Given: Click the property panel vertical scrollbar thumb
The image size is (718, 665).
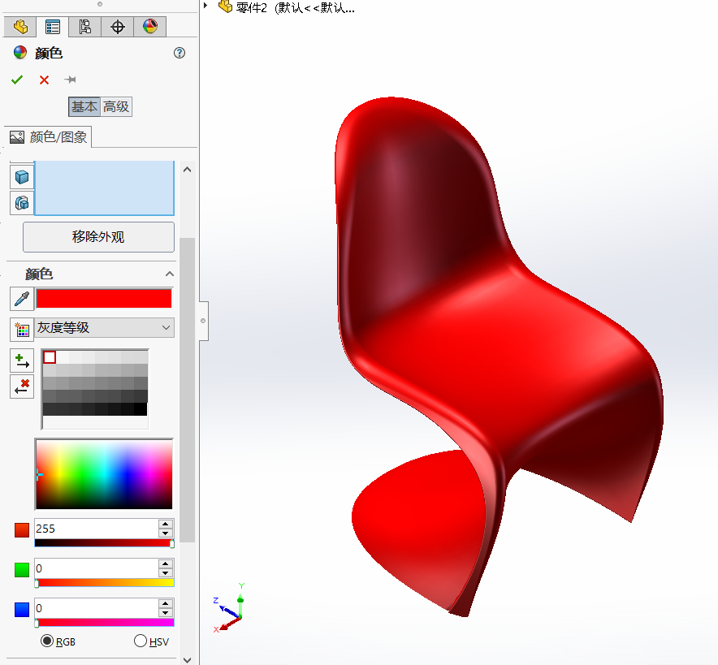Looking at the screenshot, I should click(188, 390).
